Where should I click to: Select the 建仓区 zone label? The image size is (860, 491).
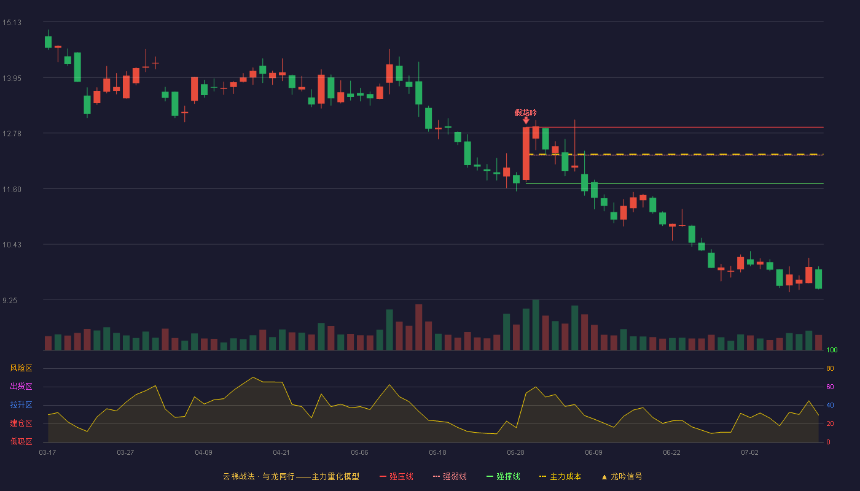click(21, 423)
